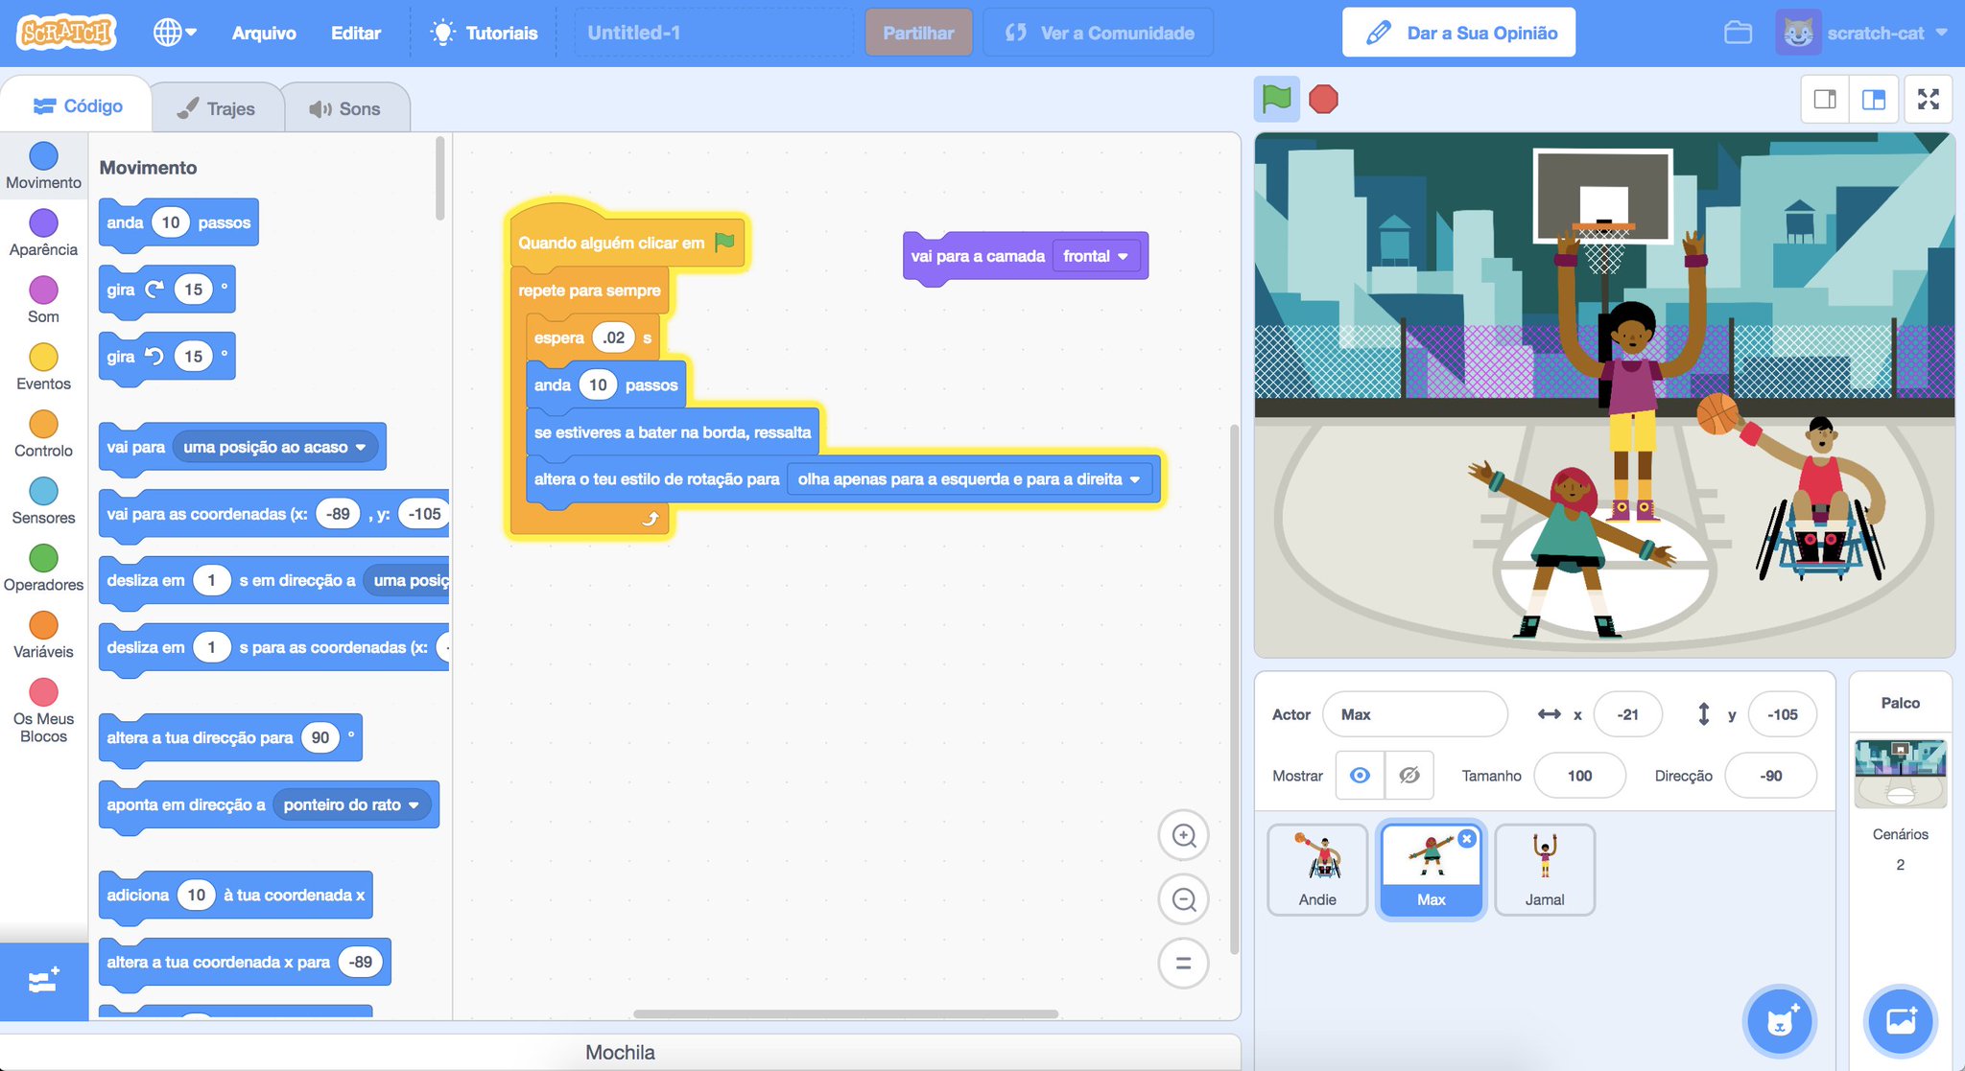Select the Max sprite thumbnail

click(1431, 870)
